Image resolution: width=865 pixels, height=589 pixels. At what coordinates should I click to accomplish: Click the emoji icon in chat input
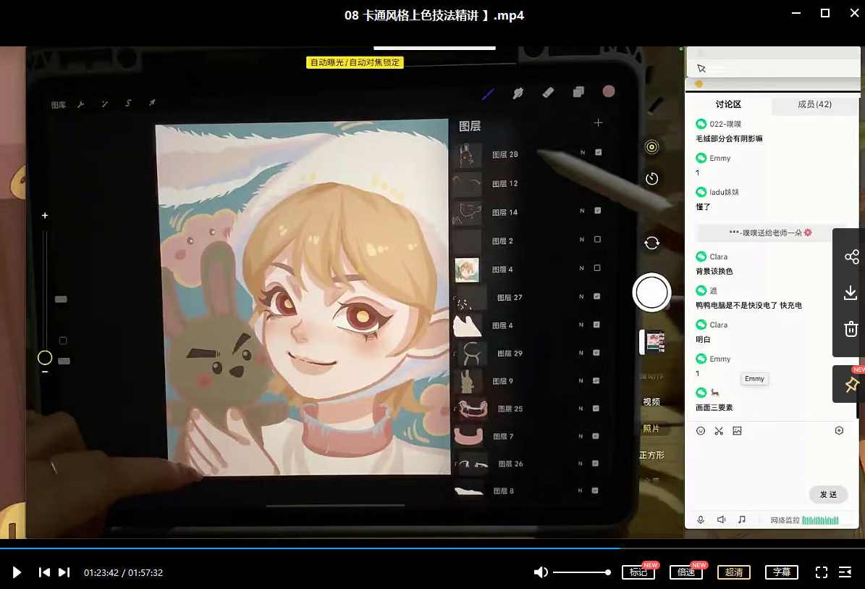(700, 430)
